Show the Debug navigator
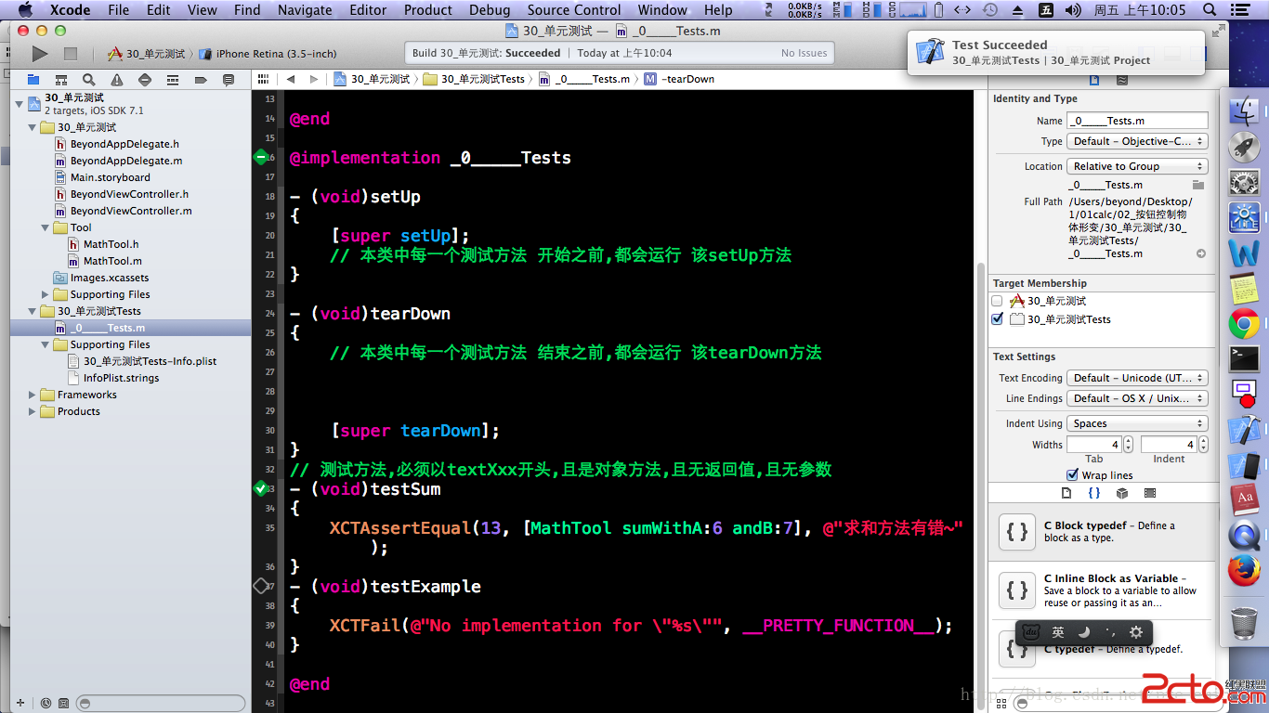 tap(172, 80)
